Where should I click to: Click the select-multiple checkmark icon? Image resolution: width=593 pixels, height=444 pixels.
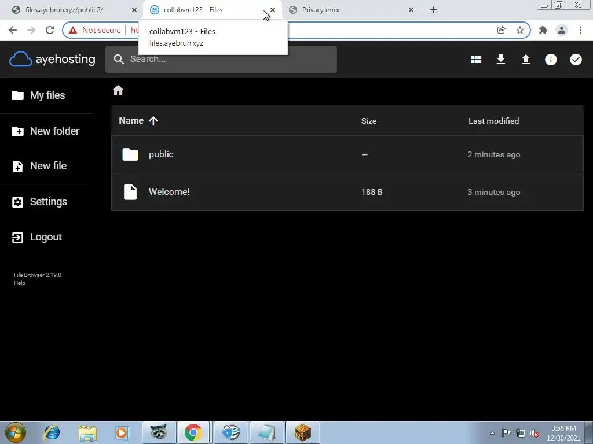[x=576, y=60]
